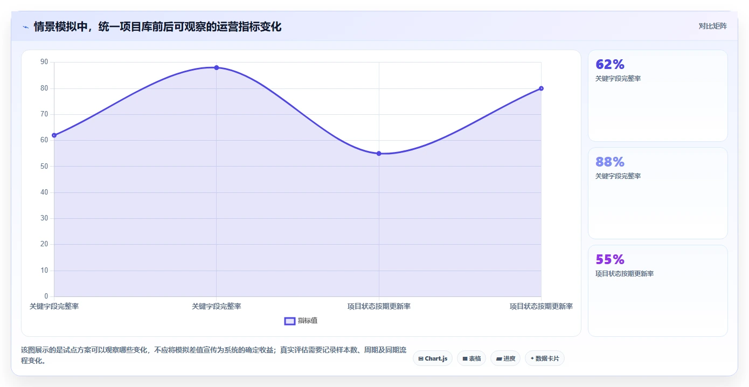The height and width of the screenshot is (387, 749).
Task: Click the y-axis tick label 20
Action: point(44,244)
